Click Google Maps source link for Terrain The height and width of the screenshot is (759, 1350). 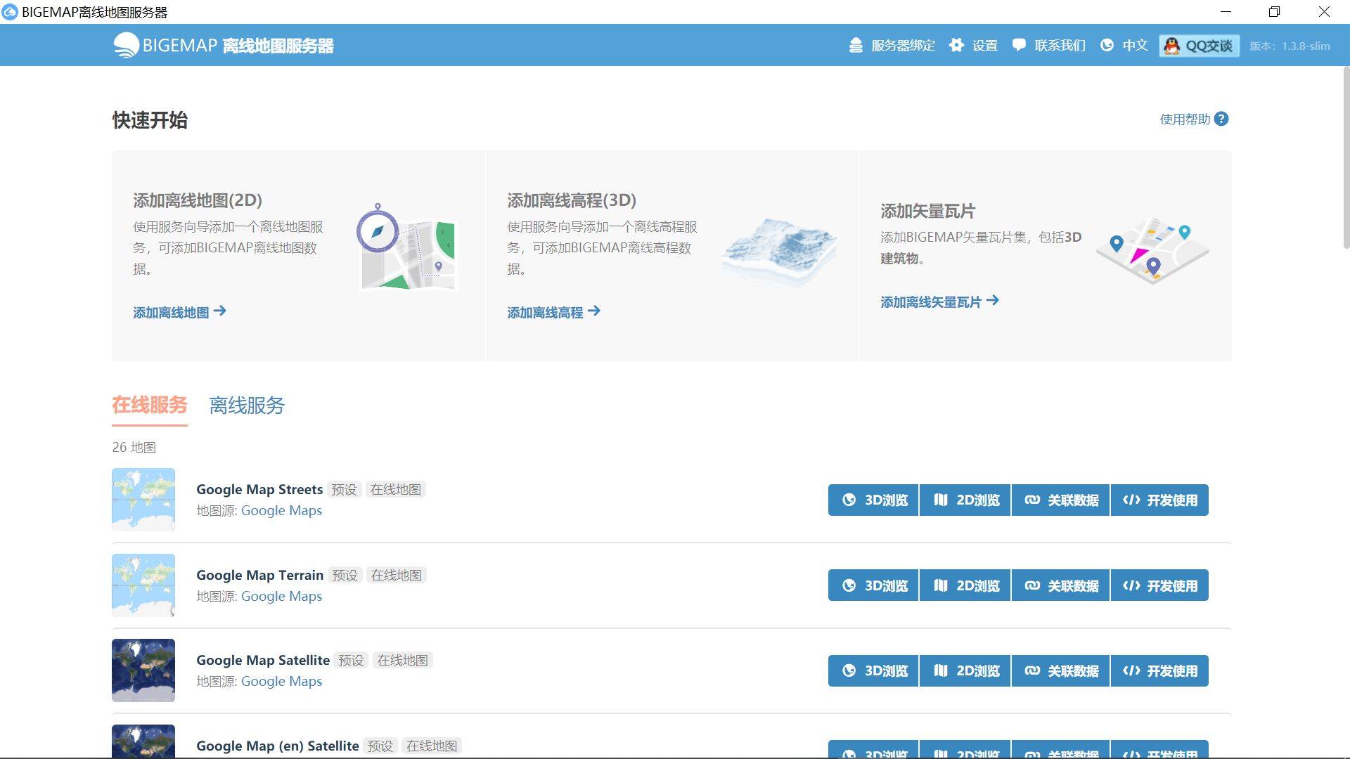click(x=281, y=597)
